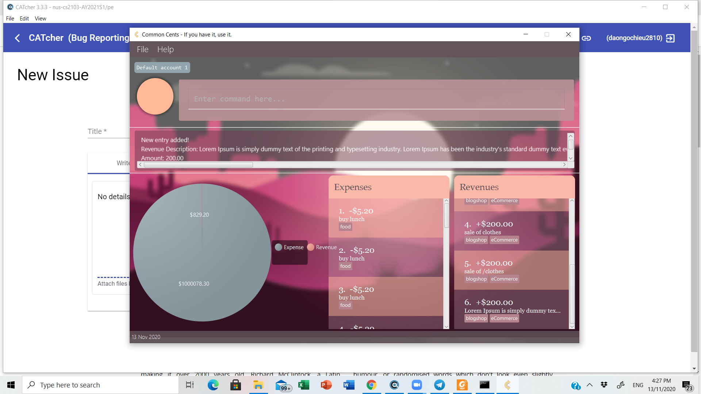Click the link icon beside username
The image size is (701, 394).
pyautogui.click(x=586, y=38)
